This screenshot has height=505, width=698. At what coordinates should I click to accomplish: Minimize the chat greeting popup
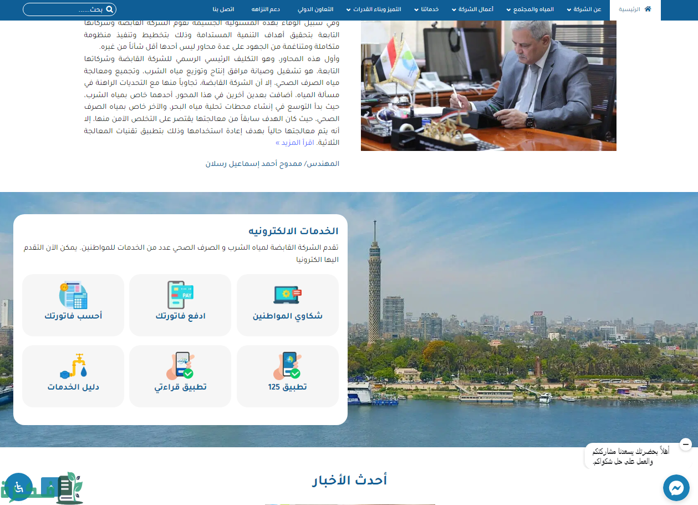pos(686,444)
